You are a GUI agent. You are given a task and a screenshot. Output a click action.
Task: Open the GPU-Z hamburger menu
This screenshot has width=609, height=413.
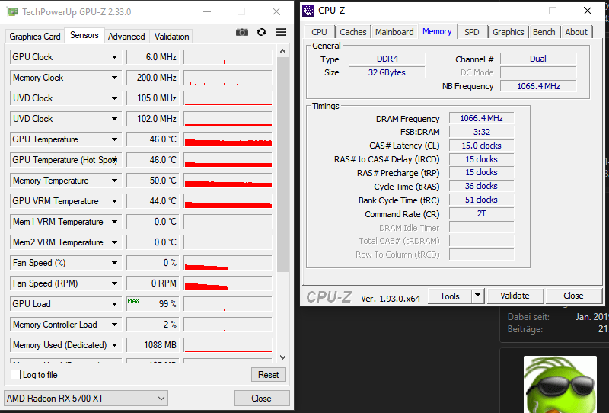click(x=281, y=32)
